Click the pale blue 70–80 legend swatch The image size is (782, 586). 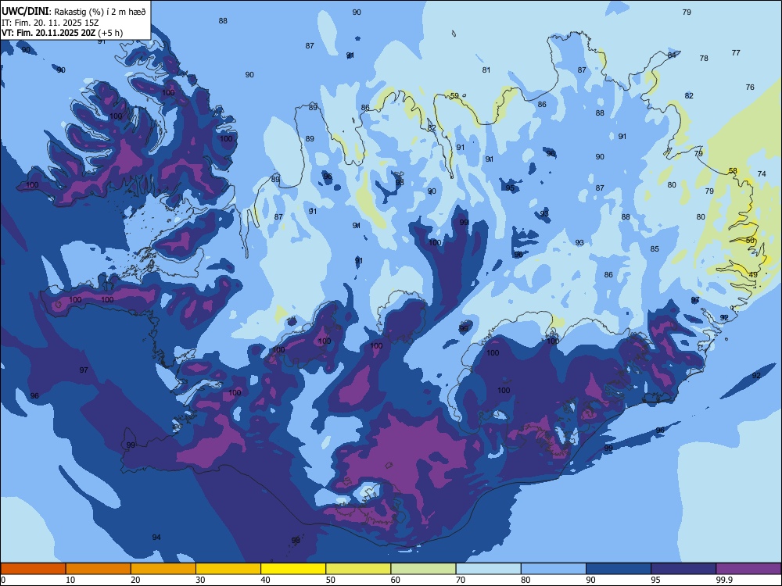click(x=488, y=569)
